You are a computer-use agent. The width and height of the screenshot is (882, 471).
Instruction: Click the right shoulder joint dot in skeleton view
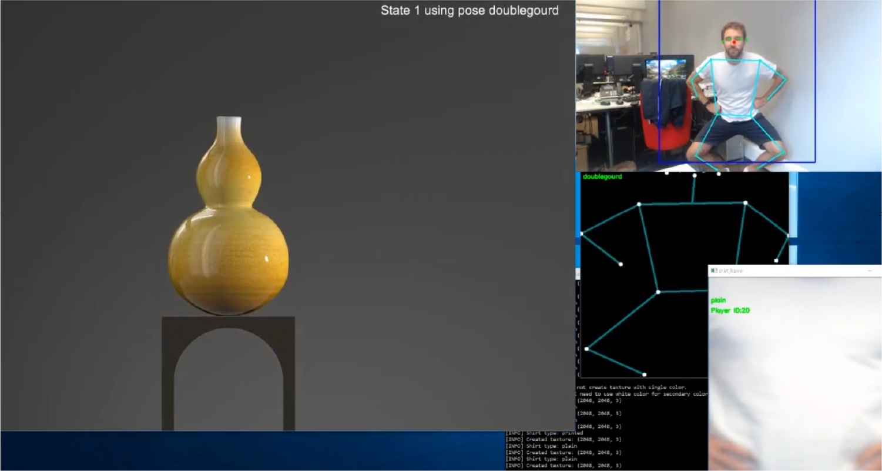746,203
